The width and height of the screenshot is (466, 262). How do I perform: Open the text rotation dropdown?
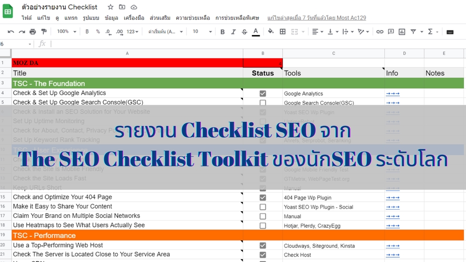[x=363, y=32]
